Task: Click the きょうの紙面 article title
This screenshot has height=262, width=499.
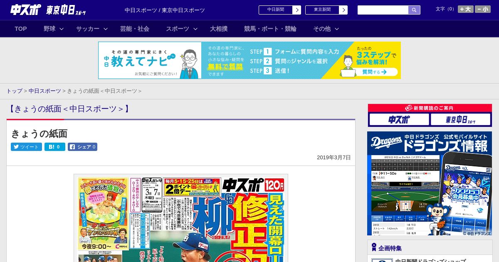Action: (x=39, y=133)
